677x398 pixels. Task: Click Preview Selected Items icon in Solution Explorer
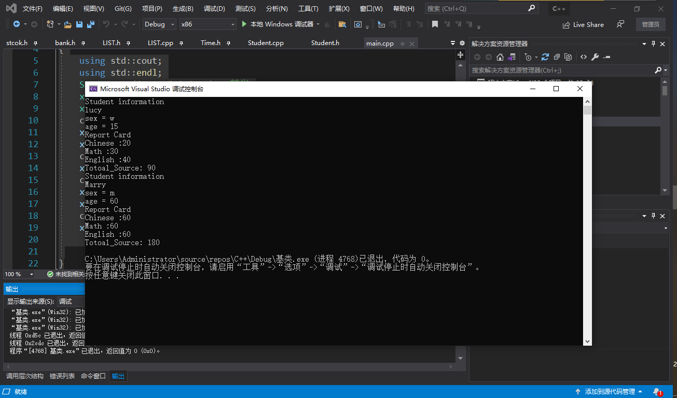tap(606, 57)
